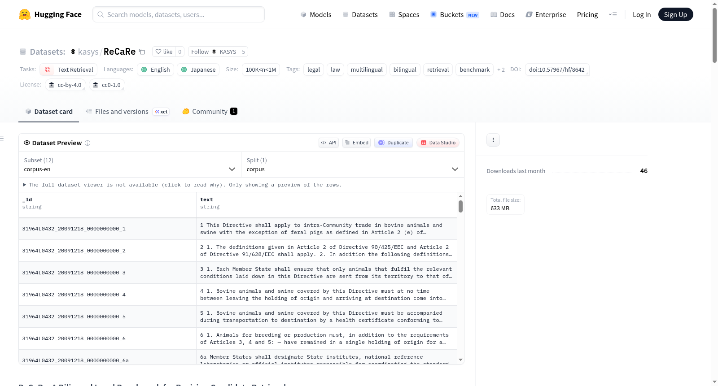
Task: Switch to the Community tab
Action: pyautogui.click(x=210, y=112)
